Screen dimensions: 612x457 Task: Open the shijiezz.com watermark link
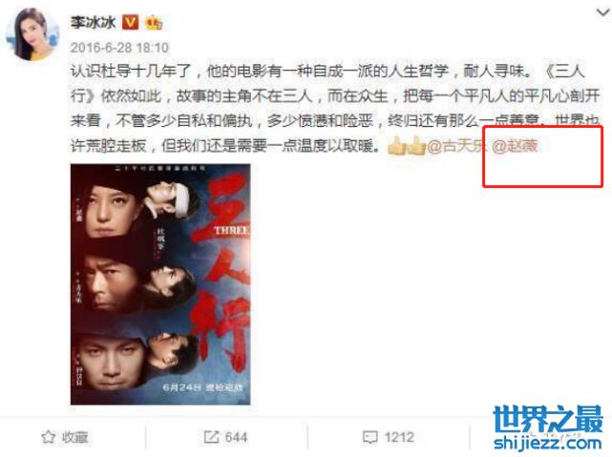click(x=547, y=443)
